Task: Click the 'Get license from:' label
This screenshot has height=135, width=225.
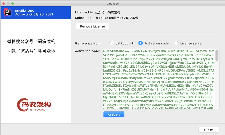Action: [x=88, y=43]
